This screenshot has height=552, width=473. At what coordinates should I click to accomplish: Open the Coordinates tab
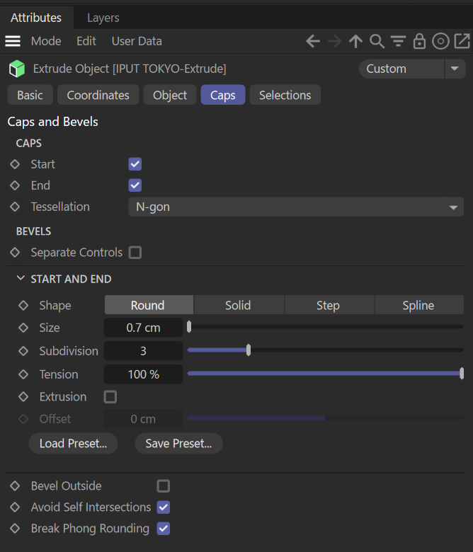(x=98, y=95)
